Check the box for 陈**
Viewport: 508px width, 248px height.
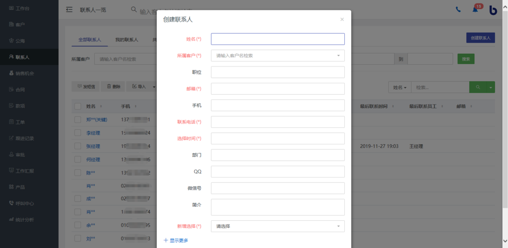pos(78,173)
